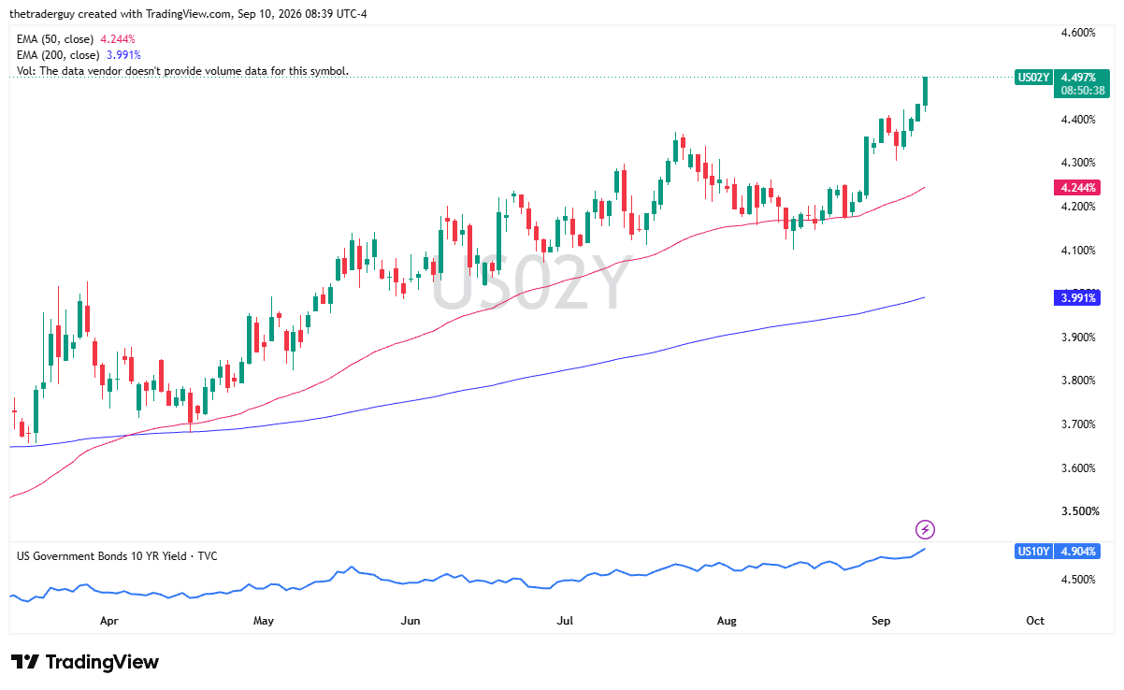Click the pink 4.244% EMA price-axis label
1124x690 pixels.
1077,188
